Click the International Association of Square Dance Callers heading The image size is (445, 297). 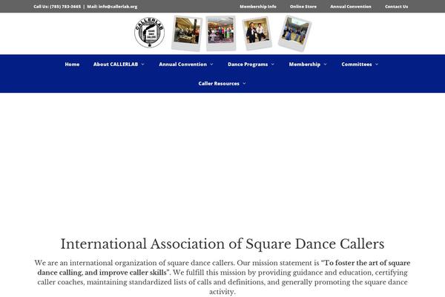[x=222, y=244]
